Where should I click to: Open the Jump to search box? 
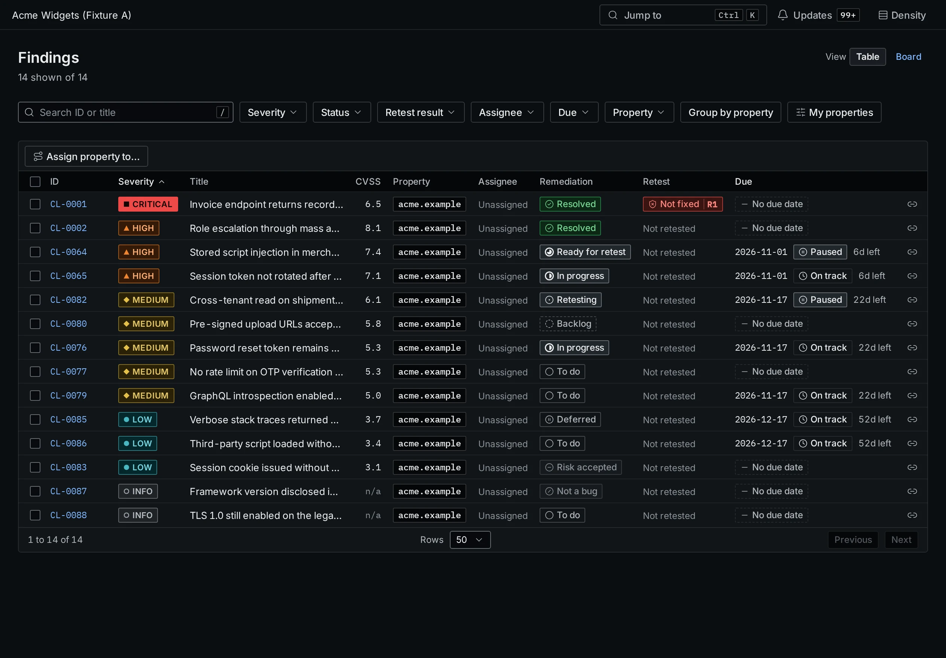tap(683, 15)
